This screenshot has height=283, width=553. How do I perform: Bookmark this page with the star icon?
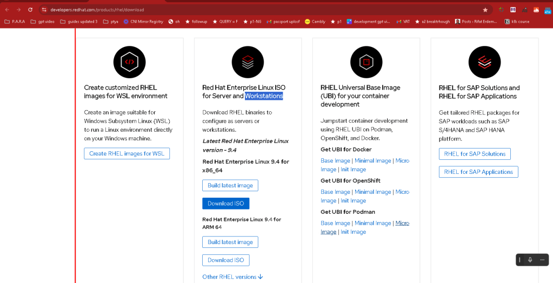coord(485,10)
